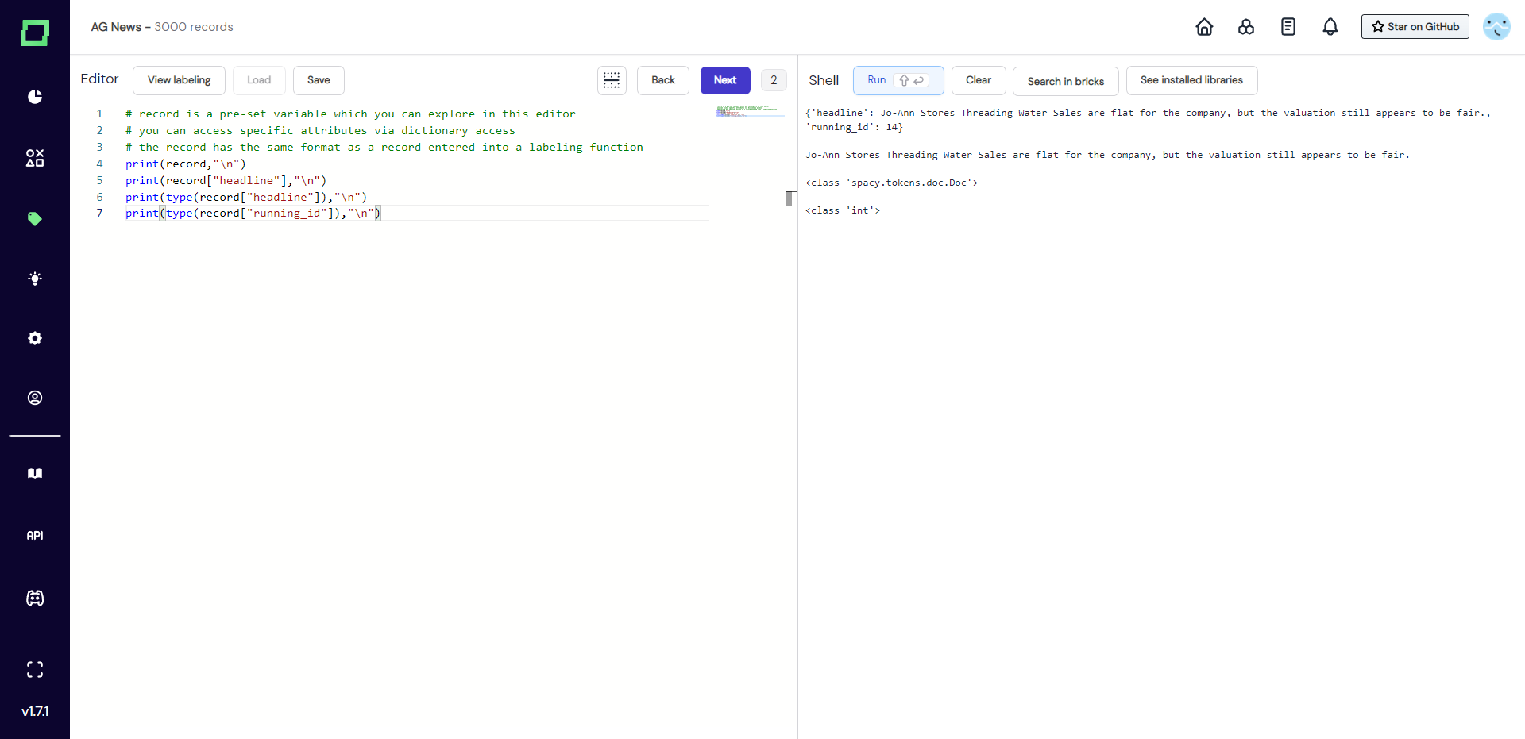1525x739 pixels.
Task: Open the Discord community icon
Action: tap(35, 599)
